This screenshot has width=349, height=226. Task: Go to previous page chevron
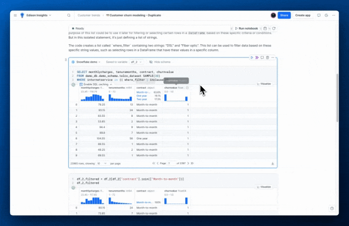158,163
